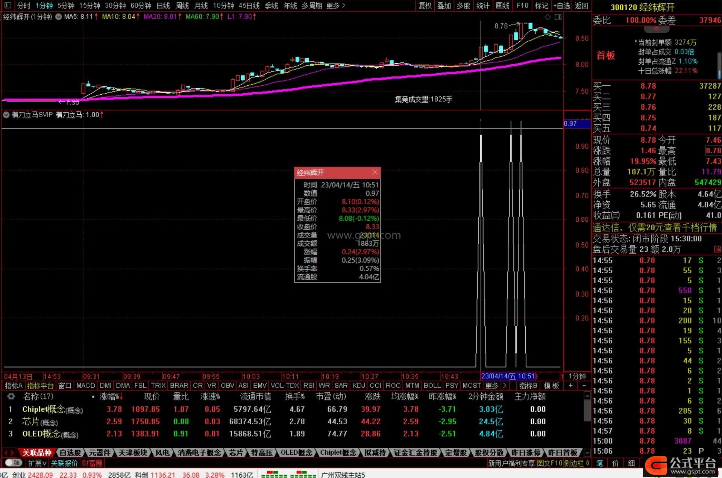The image size is (722, 478).
Task: Toggle the 弹 switch in the bottom bar
Action: tap(14, 463)
